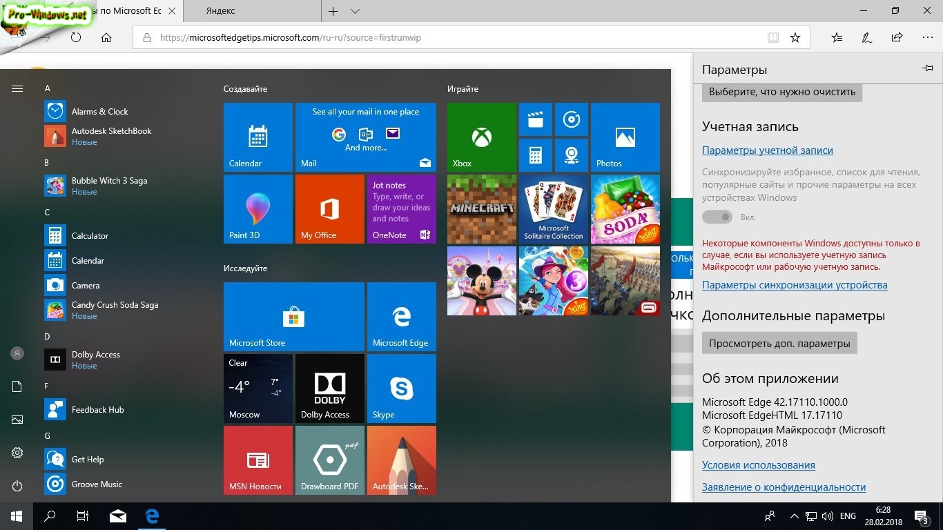
Task: Open the Xbox tile
Action: pos(481,137)
